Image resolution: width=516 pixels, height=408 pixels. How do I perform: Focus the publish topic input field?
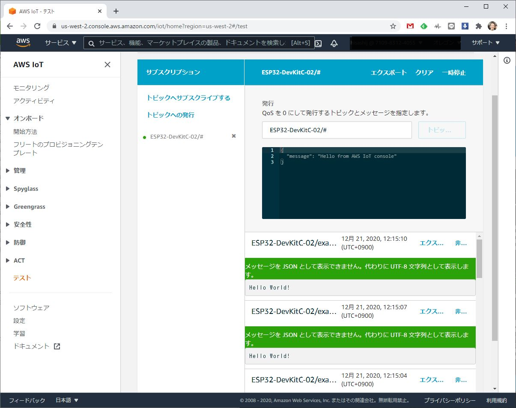337,130
